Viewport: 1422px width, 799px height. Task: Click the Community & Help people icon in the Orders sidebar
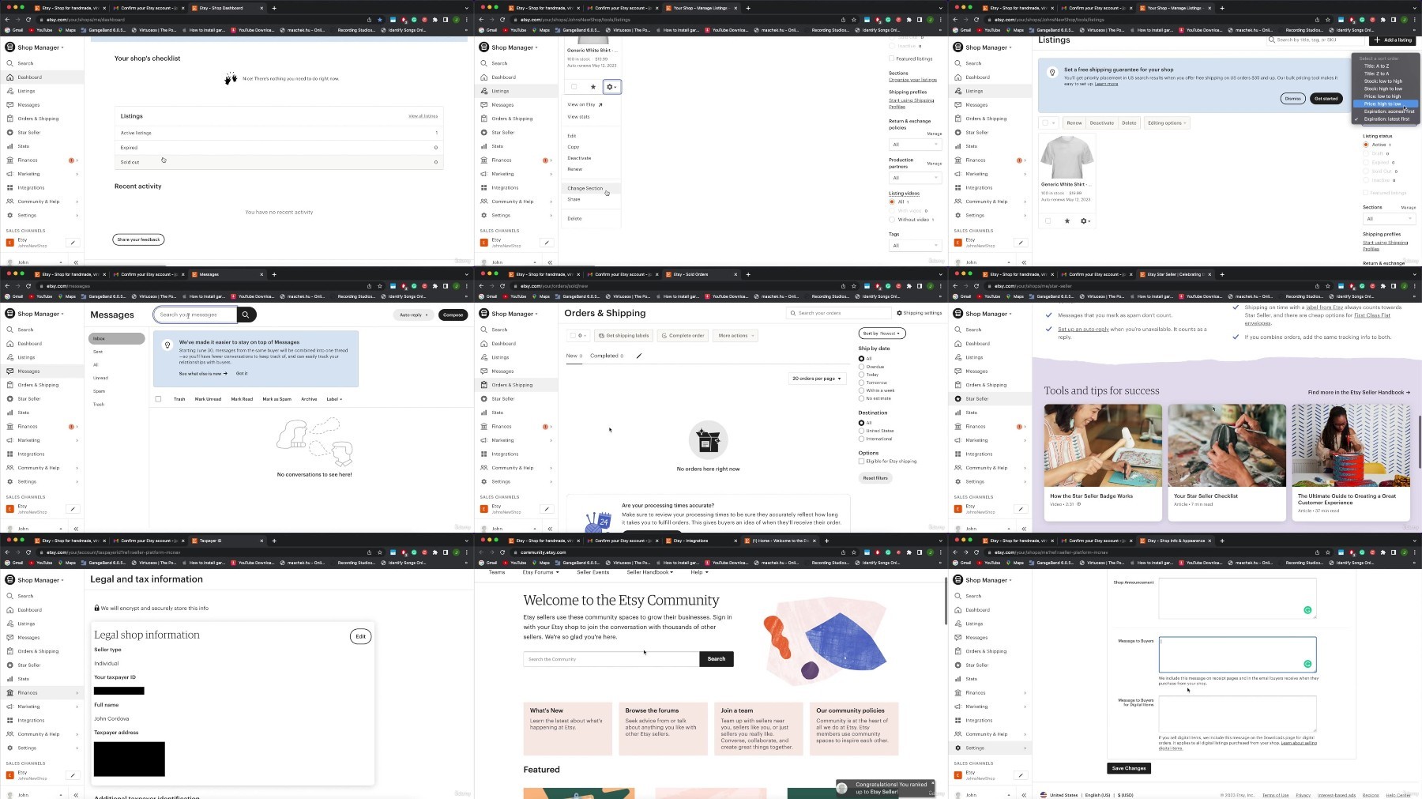point(483,468)
